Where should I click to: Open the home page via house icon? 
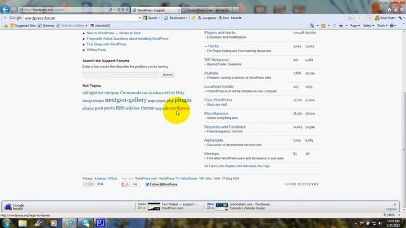coord(390,10)
